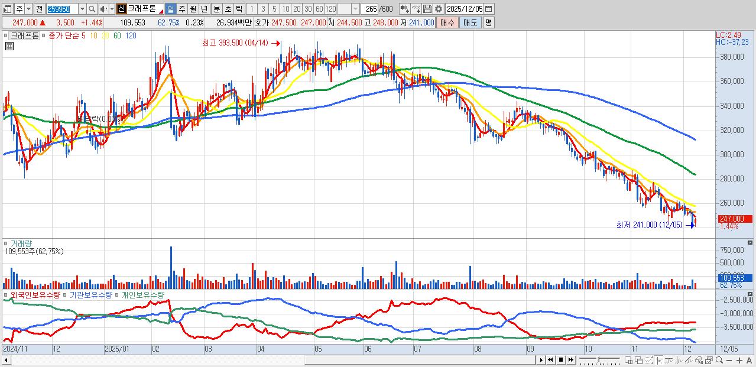Image resolution: width=756 pixels, height=367 pixels.
Task: Open the 주 market type dropdown arrow
Action: [x=28, y=9]
